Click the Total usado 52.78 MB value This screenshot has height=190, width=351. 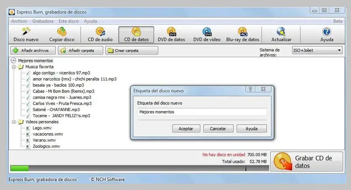click(258, 161)
